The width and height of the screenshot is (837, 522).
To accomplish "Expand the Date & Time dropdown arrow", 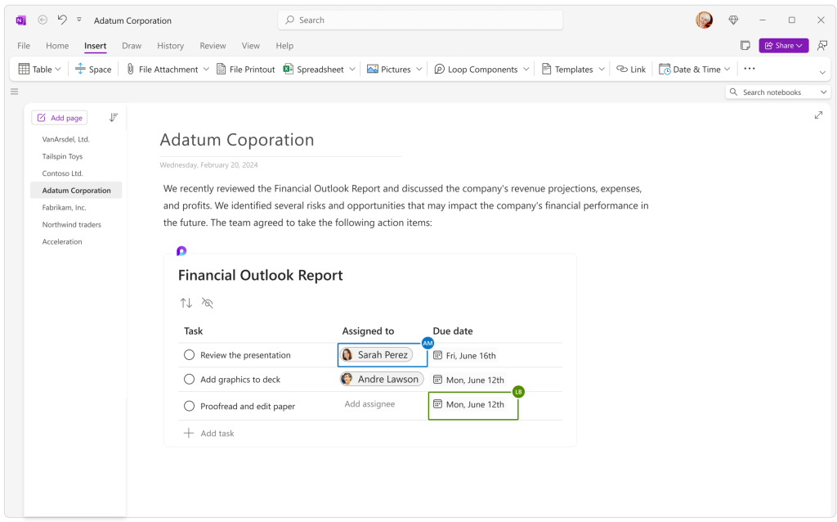I will (x=727, y=69).
